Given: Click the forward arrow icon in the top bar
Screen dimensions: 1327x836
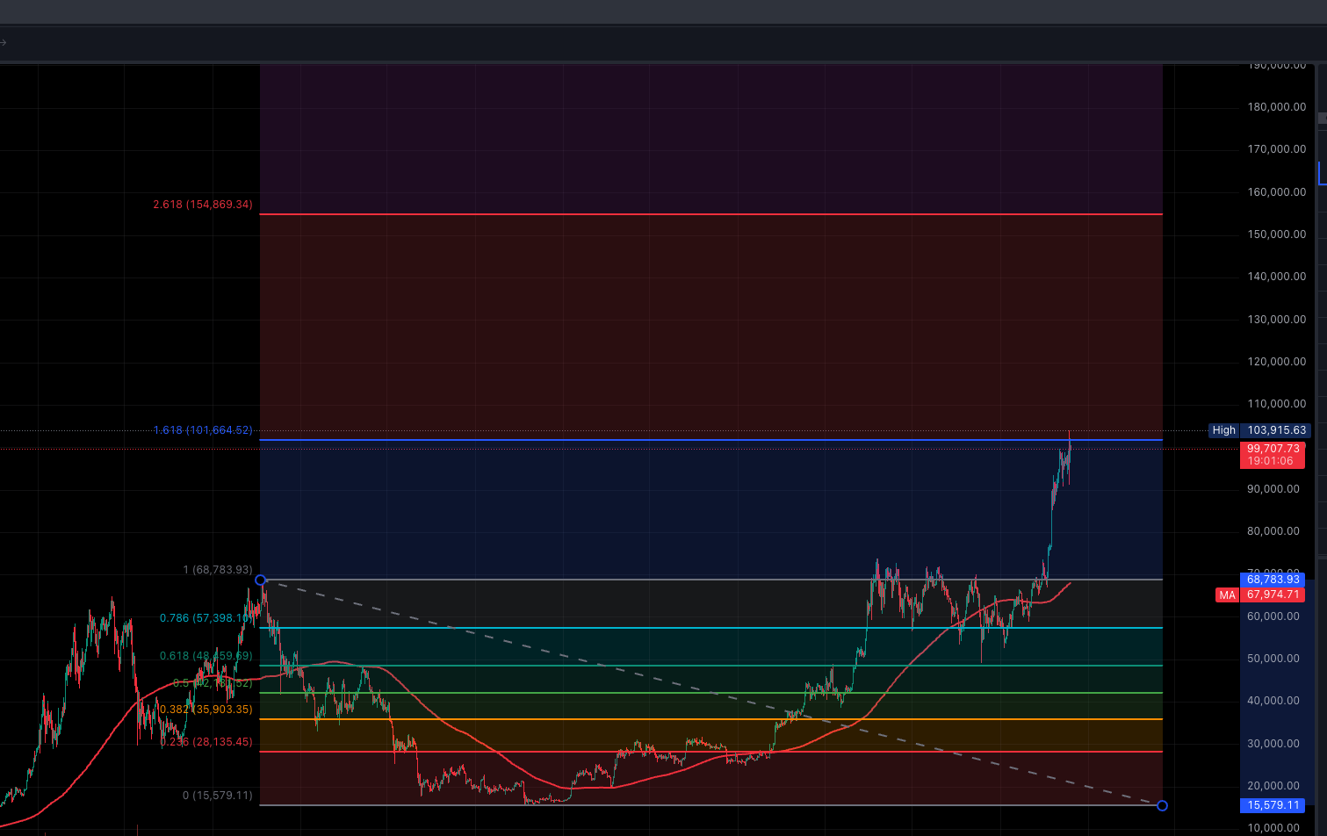Looking at the screenshot, I should coord(3,42).
